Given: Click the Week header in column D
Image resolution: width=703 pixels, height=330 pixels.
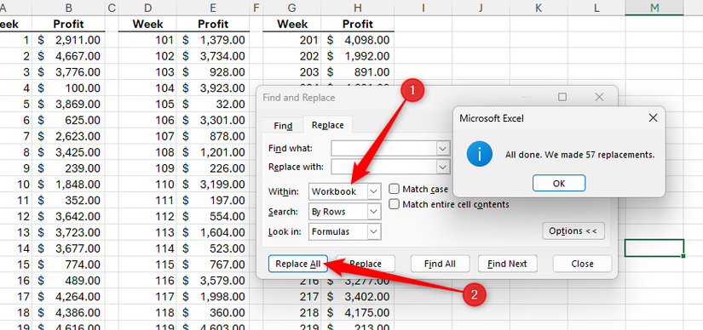Looking at the screenshot, I should pyautogui.click(x=147, y=24).
